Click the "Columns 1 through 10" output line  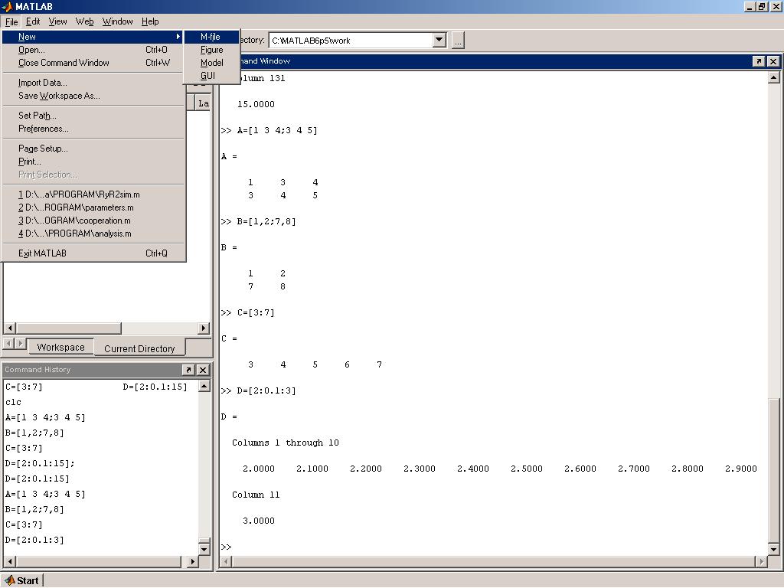(286, 443)
